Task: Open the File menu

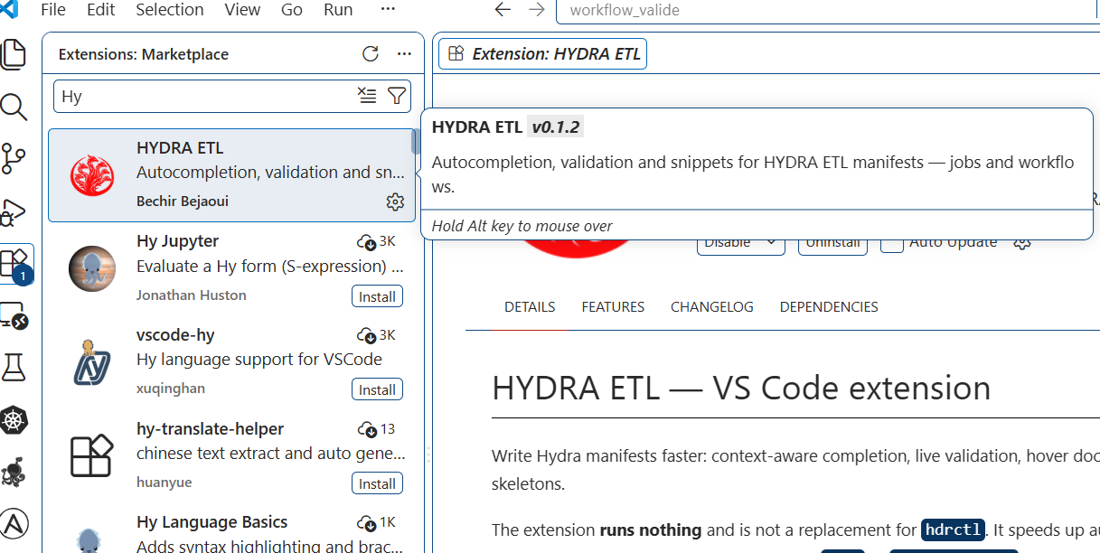Action: [53, 10]
